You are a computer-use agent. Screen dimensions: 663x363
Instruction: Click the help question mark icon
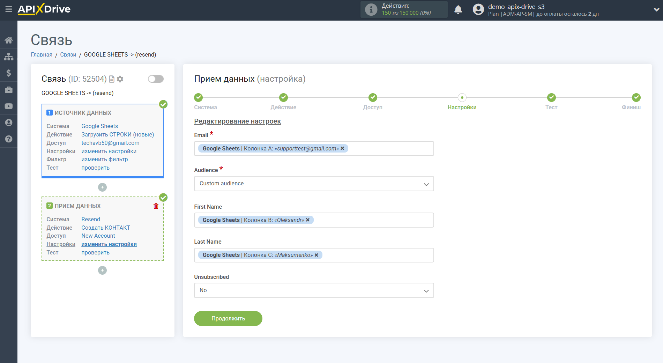click(9, 139)
